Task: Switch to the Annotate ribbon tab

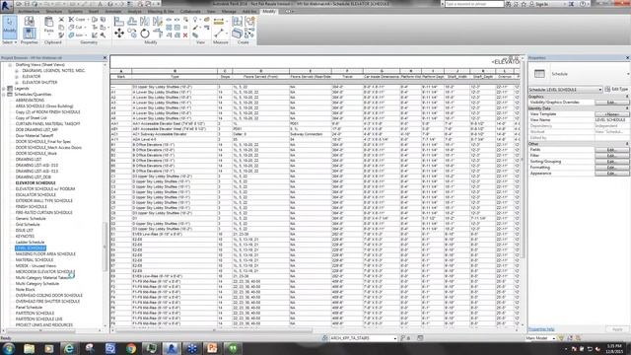Action: 113,11
